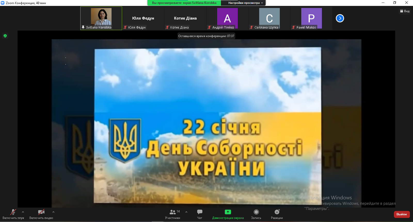Click the remaining conference time label
Viewport: 413px width, 222px height.
(x=206, y=36)
